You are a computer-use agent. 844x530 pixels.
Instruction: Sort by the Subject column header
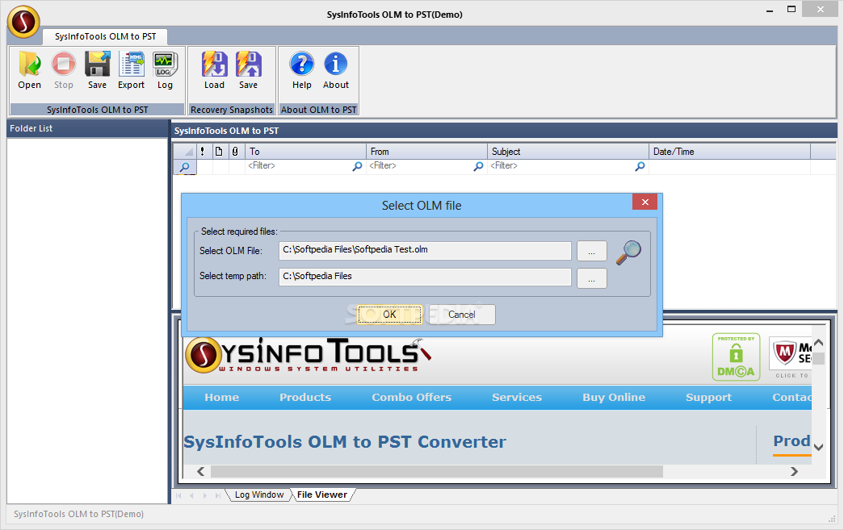(569, 152)
